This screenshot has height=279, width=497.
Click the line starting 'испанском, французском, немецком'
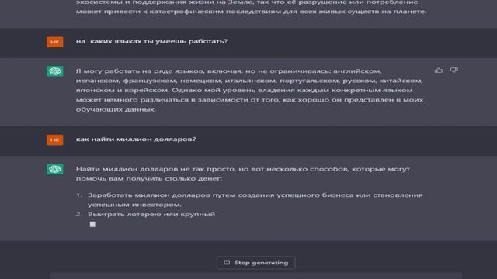249,81
